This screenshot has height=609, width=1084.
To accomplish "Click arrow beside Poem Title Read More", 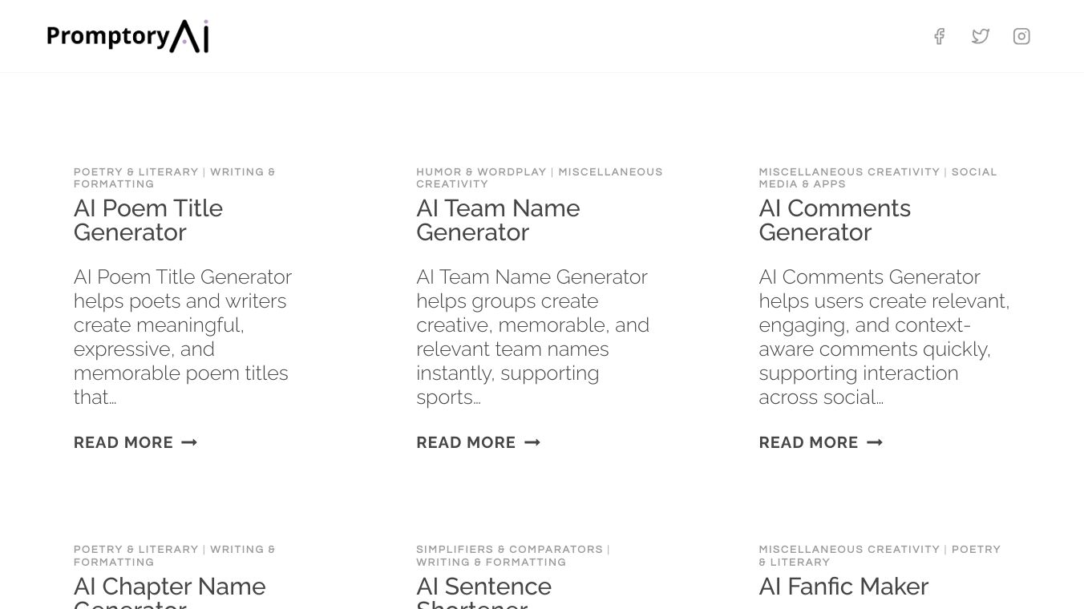I will pyautogui.click(x=189, y=442).
